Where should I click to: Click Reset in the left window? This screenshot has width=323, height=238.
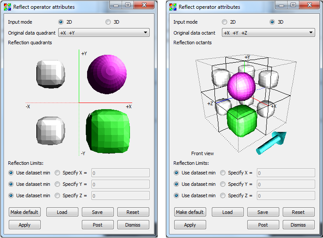[133, 212]
